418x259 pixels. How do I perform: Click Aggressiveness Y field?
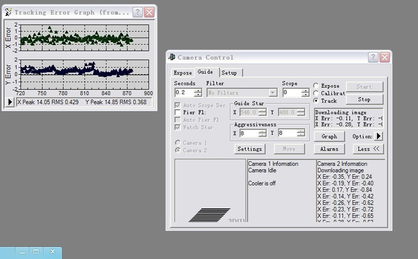point(287,133)
